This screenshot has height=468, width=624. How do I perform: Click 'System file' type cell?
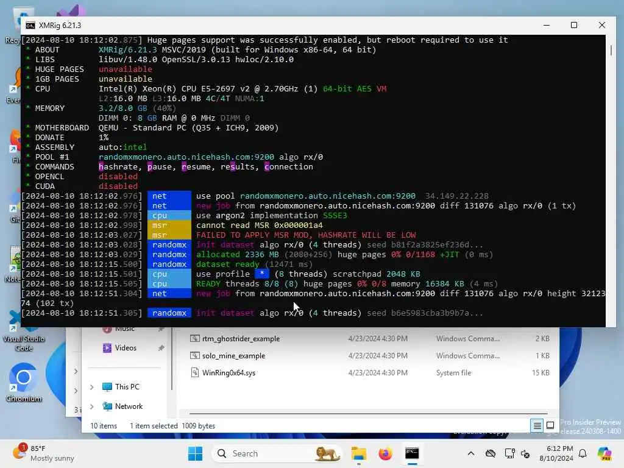[453, 373]
